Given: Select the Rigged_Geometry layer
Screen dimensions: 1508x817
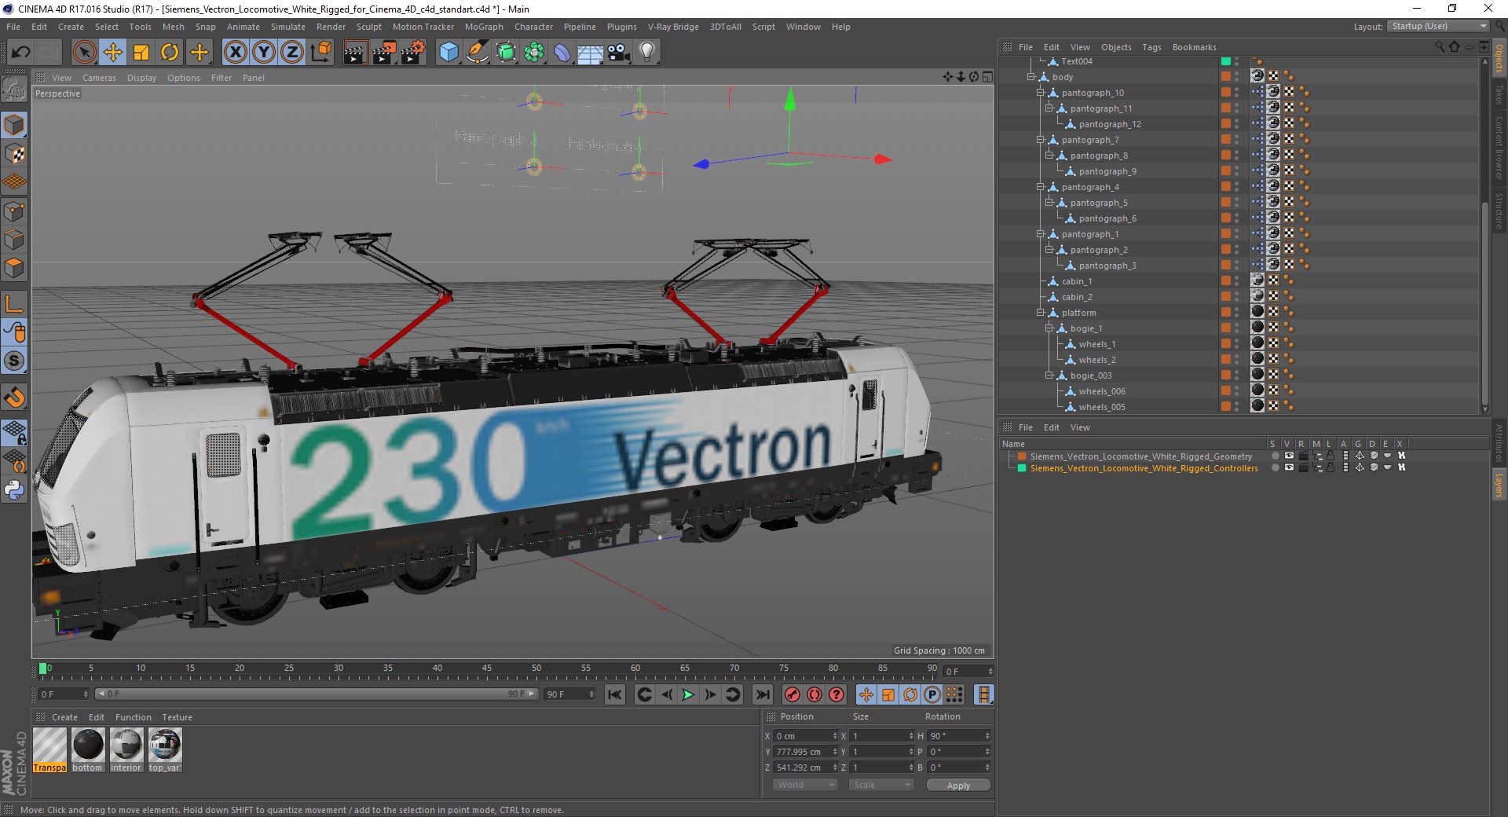Looking at the screenshot, I should [x=1140, y=456].
